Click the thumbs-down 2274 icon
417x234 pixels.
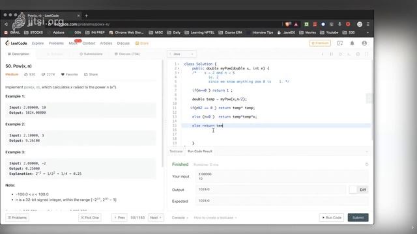(43, 74)
